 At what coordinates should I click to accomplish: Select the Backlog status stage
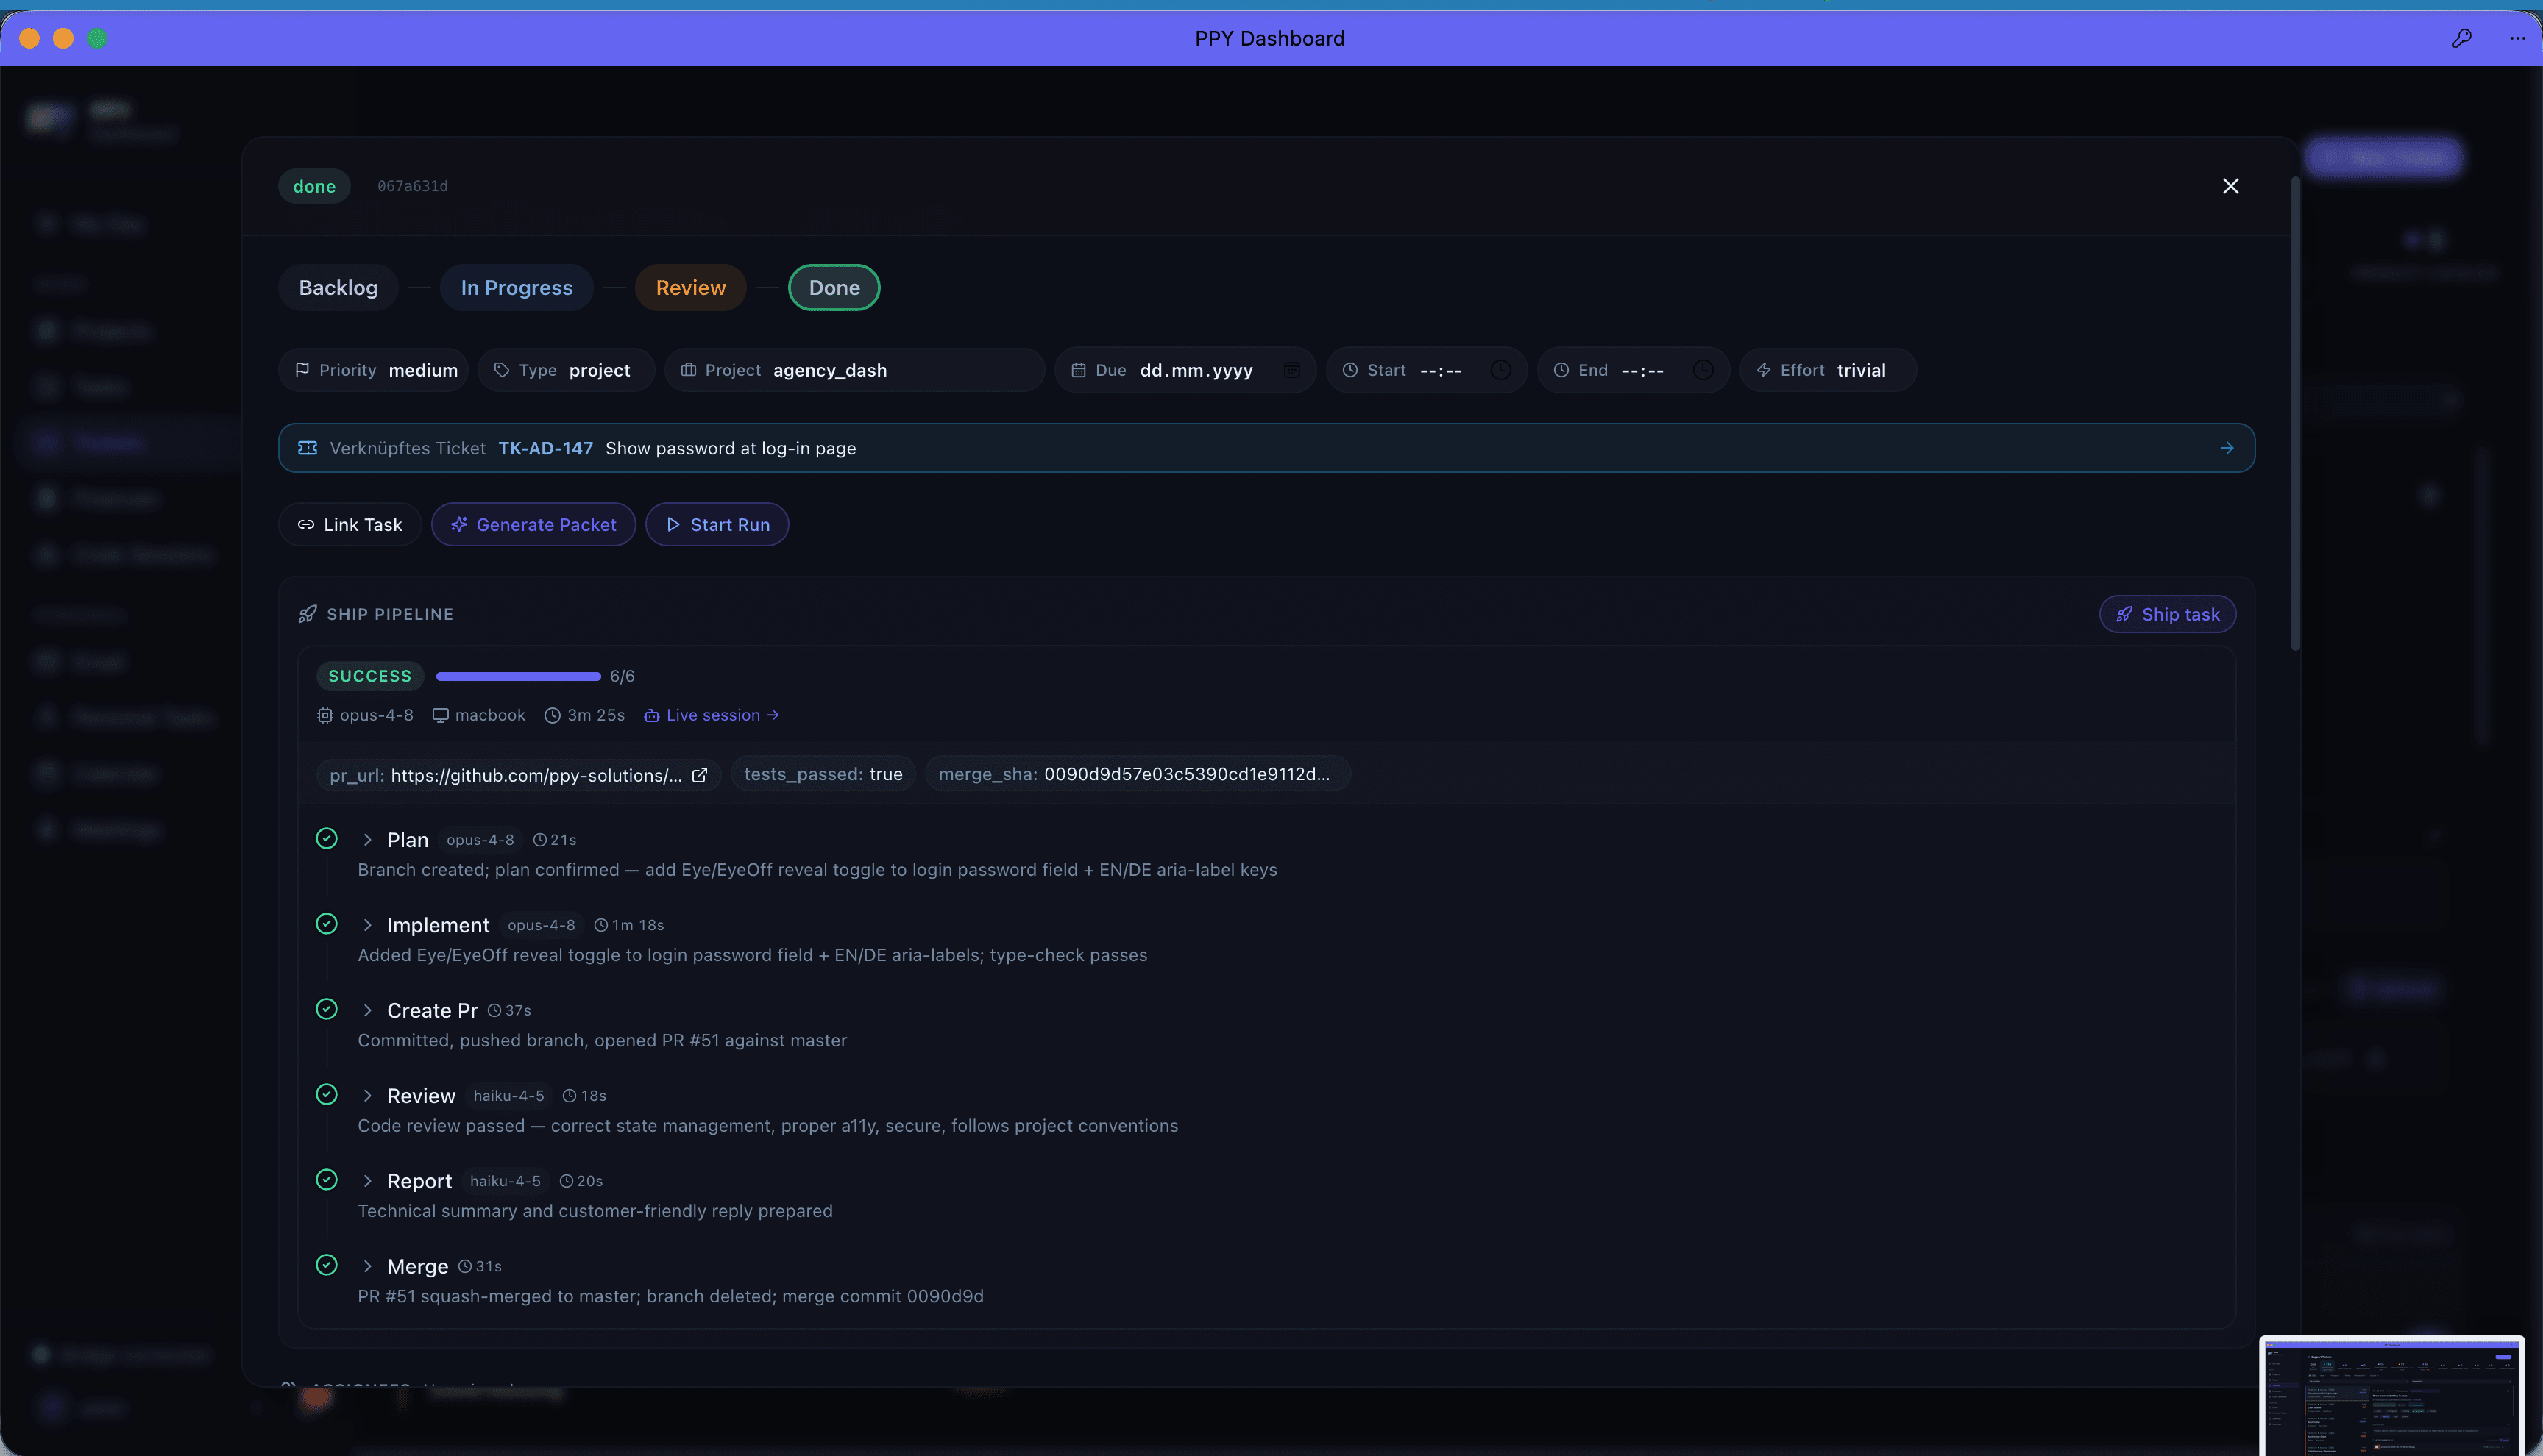[338, 288]
